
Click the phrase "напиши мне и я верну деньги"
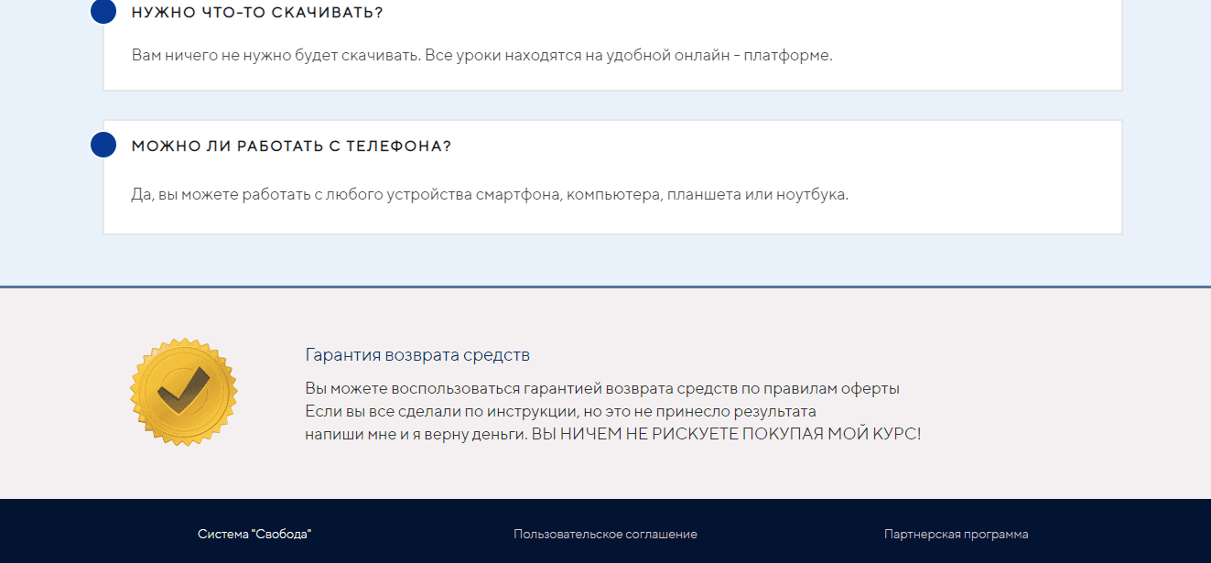tap(416, 434)
